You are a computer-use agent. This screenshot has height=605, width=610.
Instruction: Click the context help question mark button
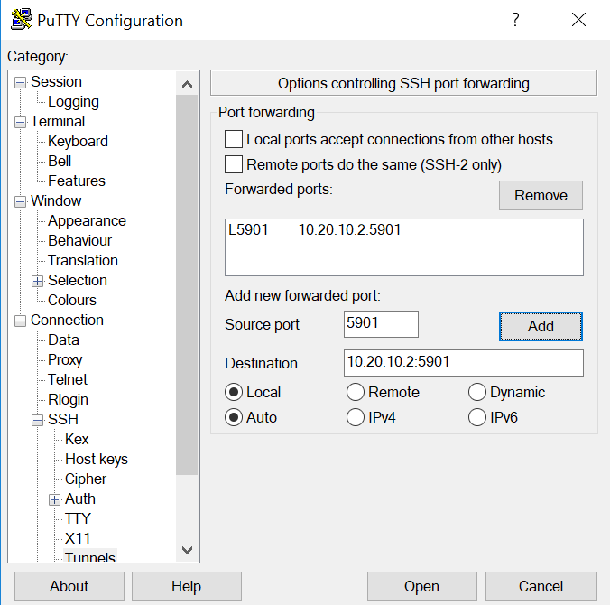[x=515, y=20]
